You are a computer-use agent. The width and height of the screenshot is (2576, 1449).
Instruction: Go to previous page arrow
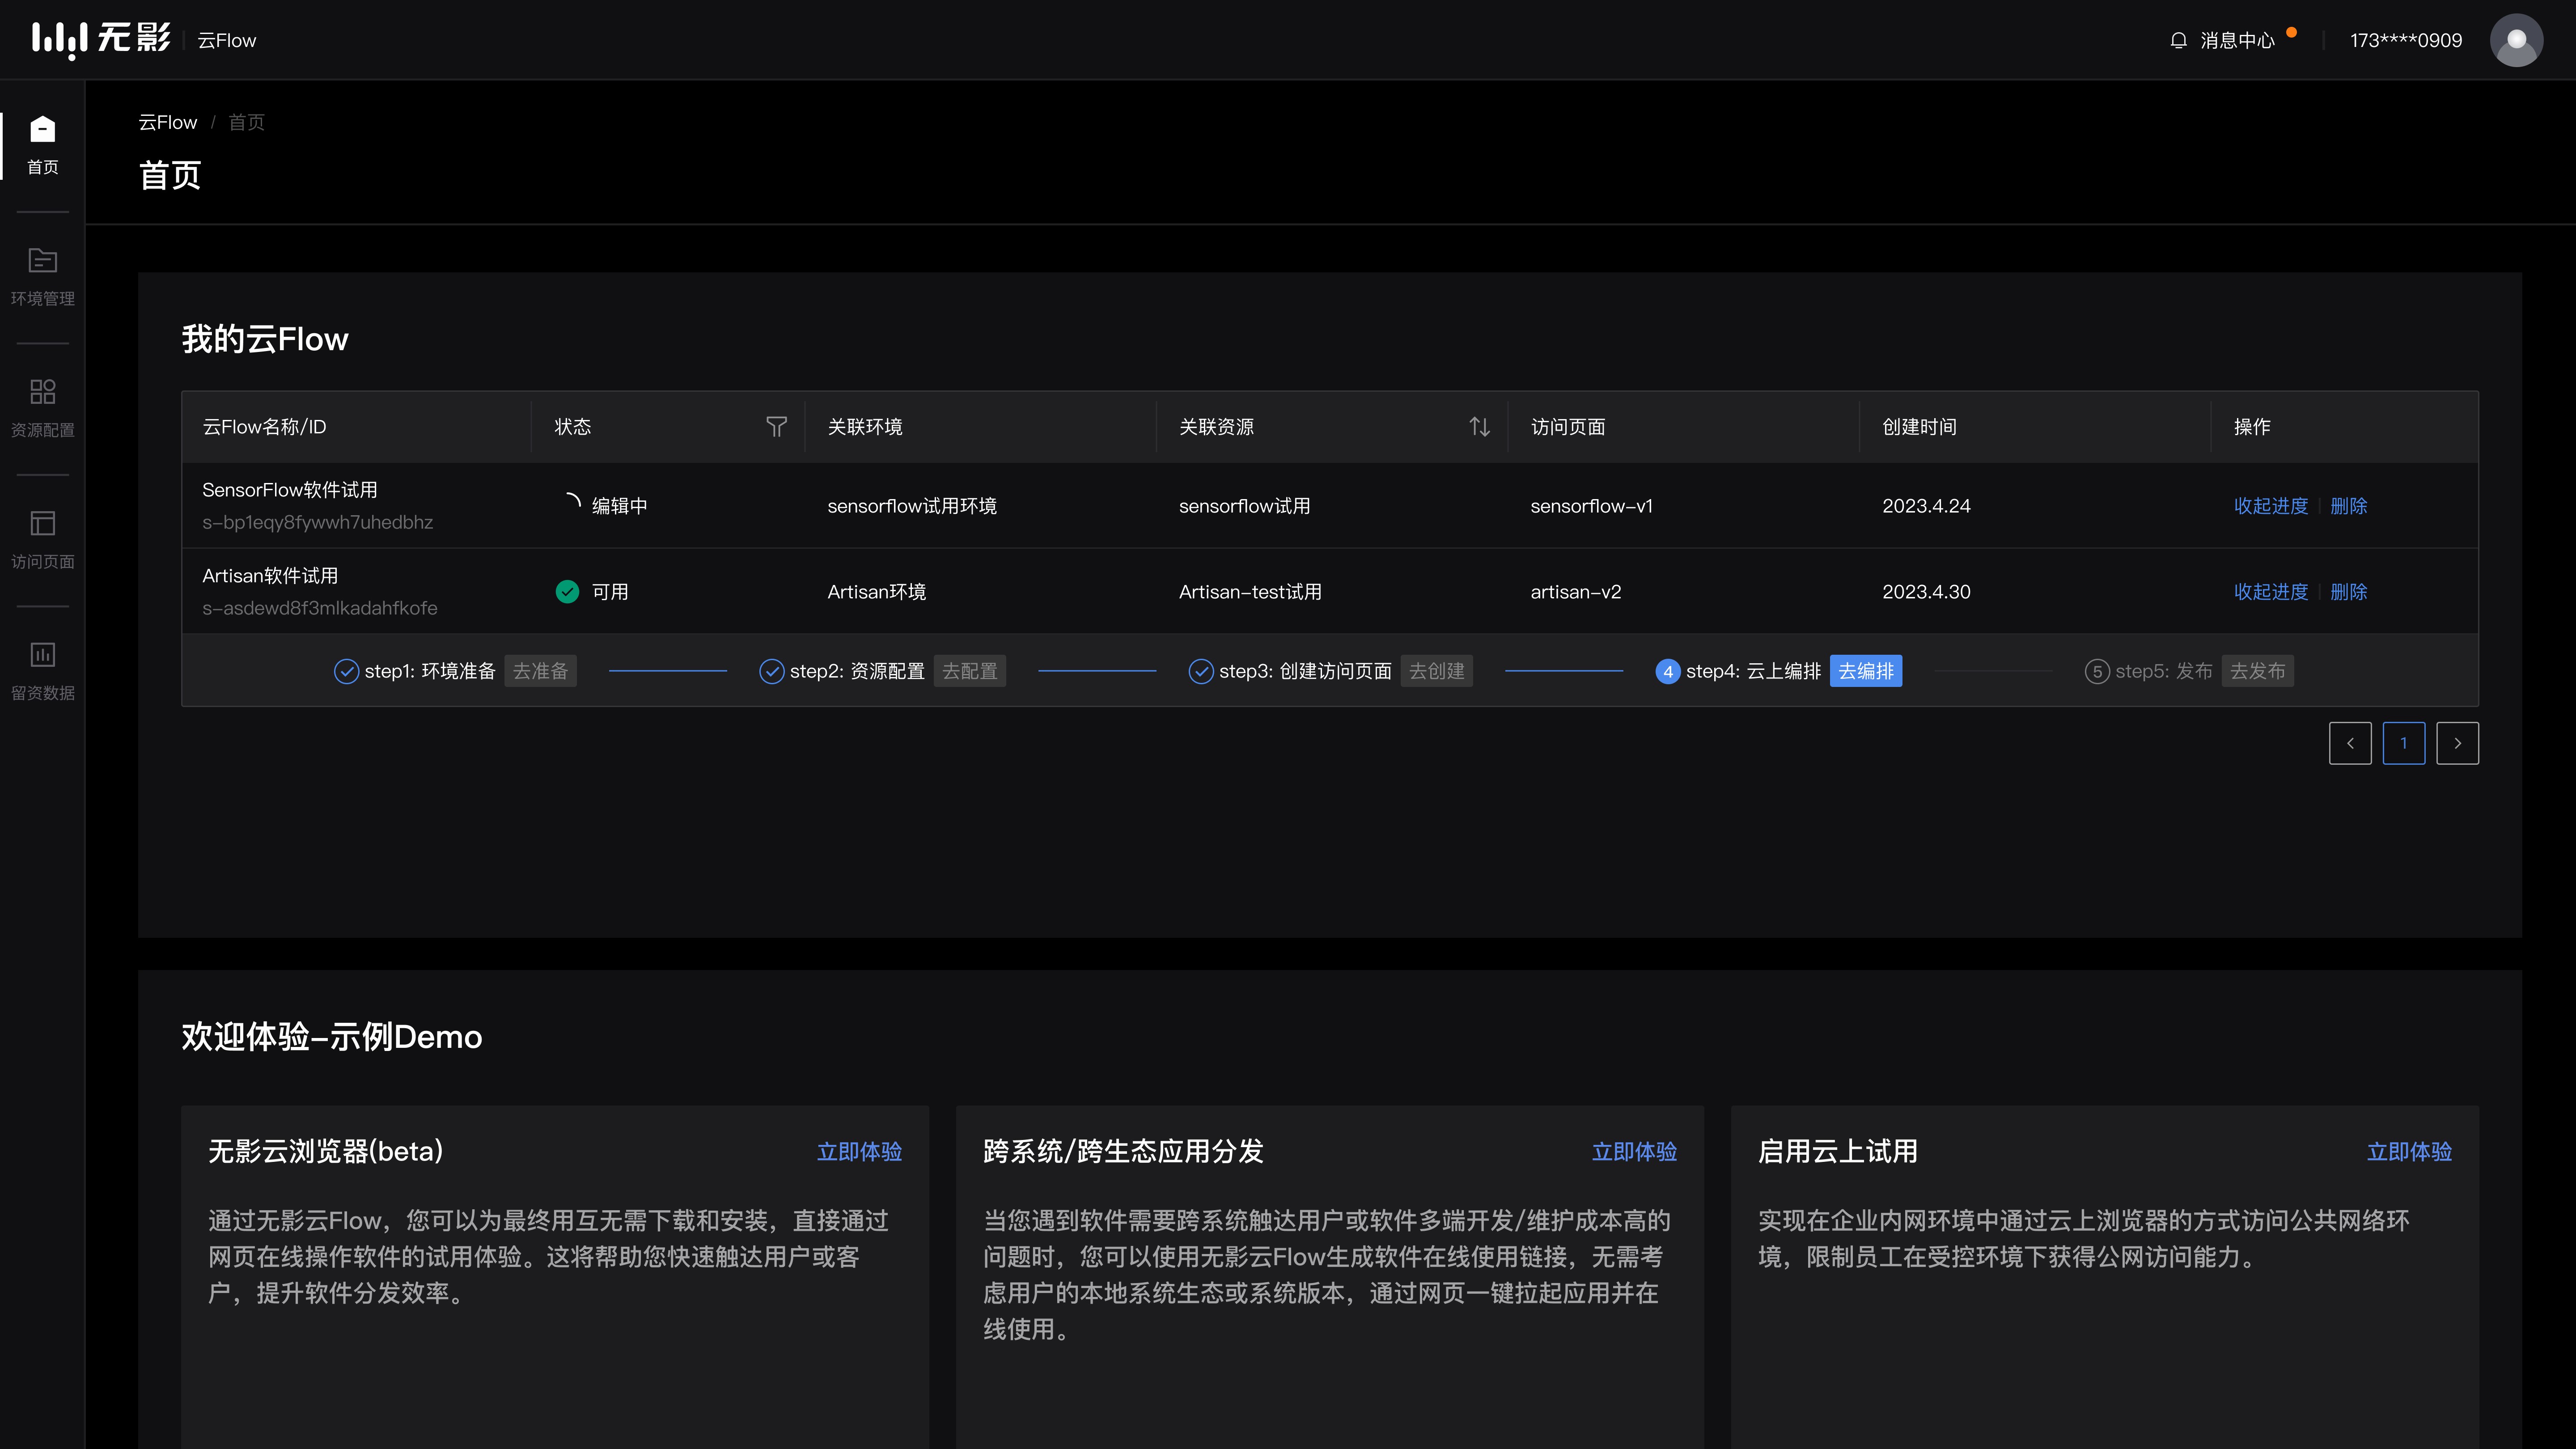point(2350,743)
